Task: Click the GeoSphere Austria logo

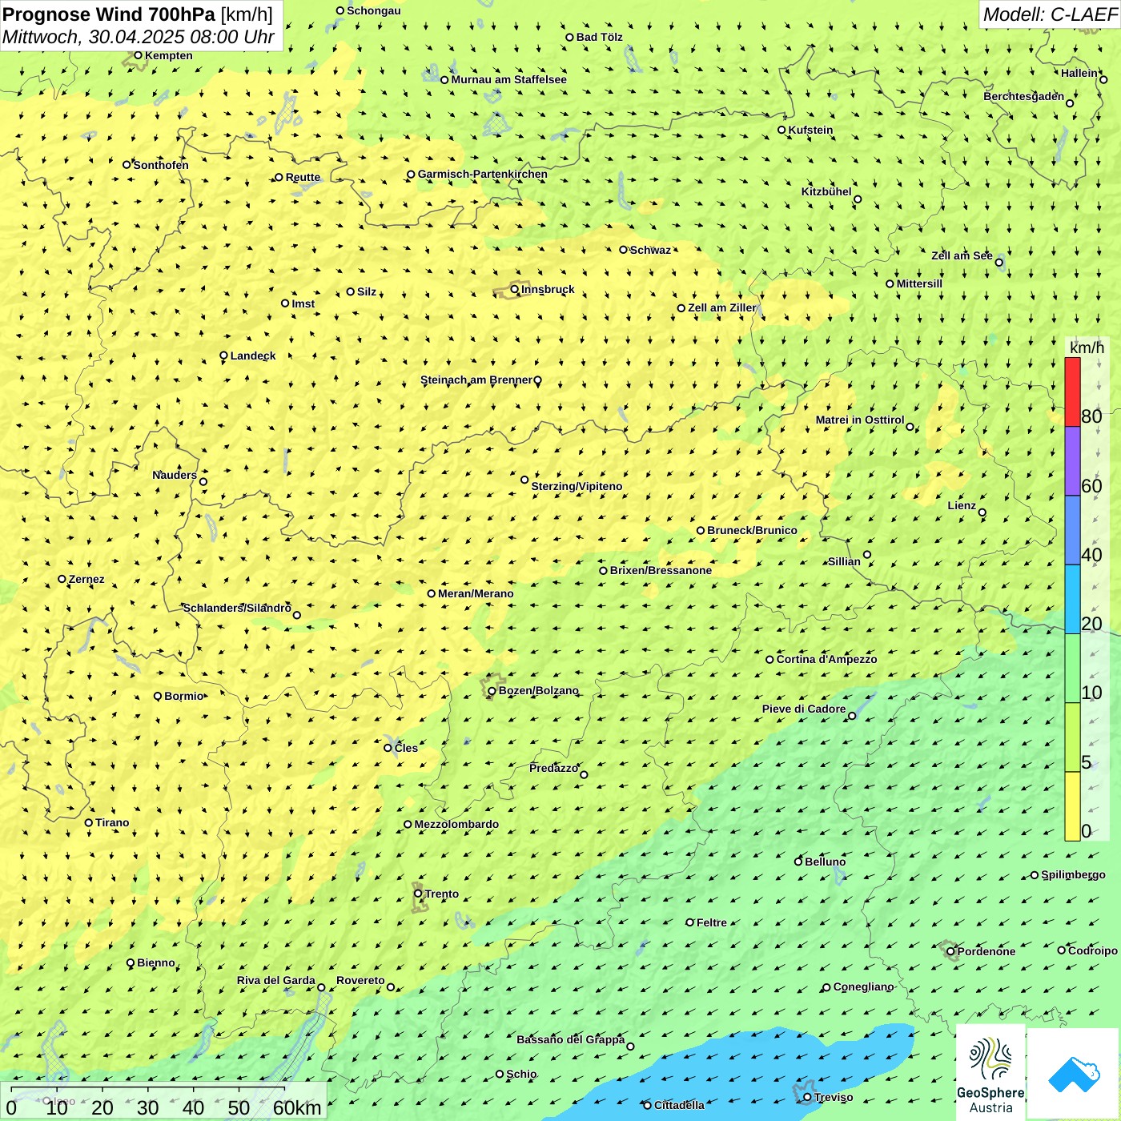Action: (990, 1073)
